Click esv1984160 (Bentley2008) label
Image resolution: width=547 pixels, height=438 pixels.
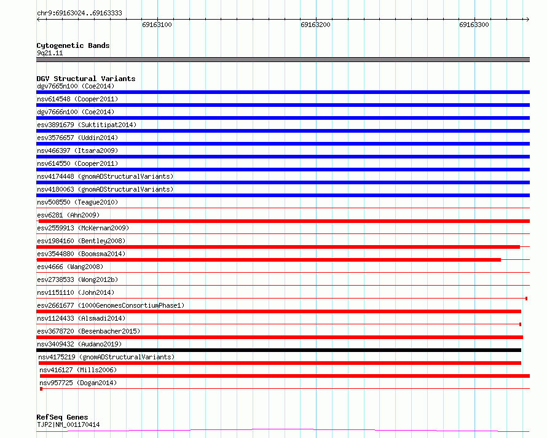[x=81, y=241]
